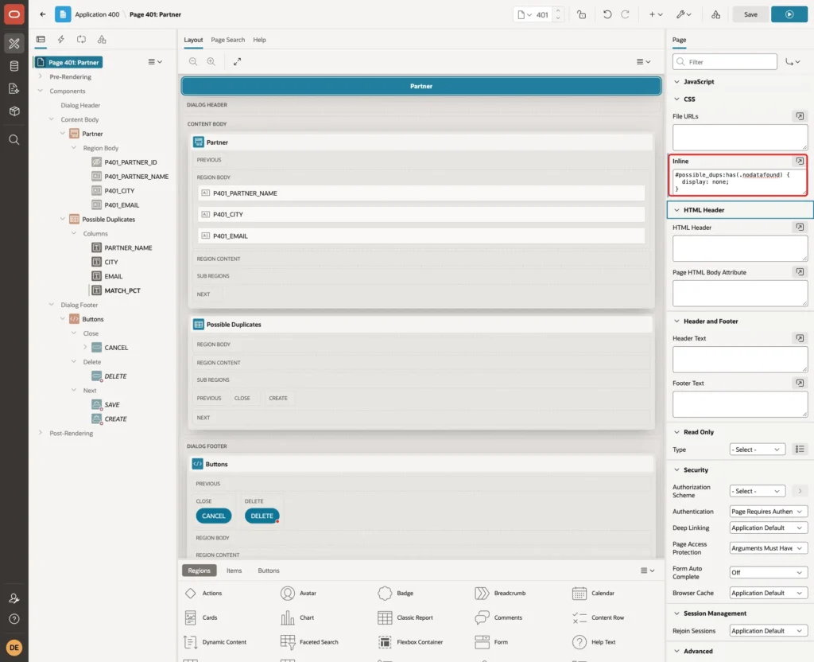This screenshot has height=662, width=814.
Task: Open the Layout tab
Action: (193, 40)
